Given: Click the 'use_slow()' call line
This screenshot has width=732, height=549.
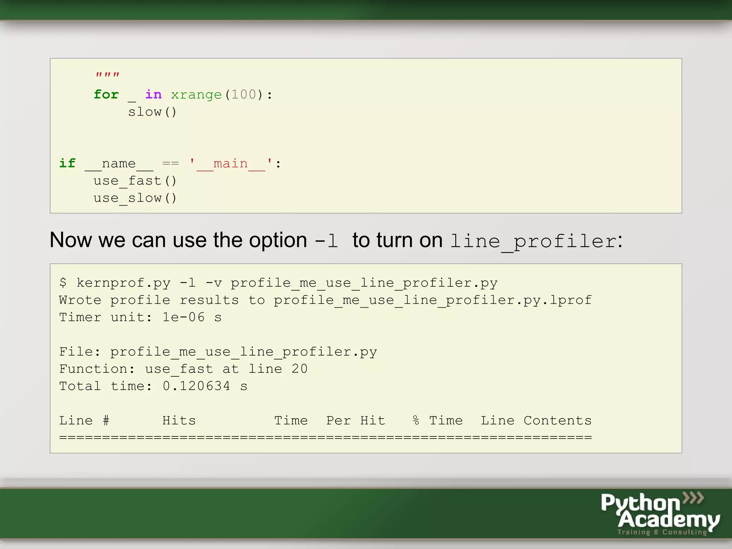Looking at the screenshot, I should coord(135,198).
